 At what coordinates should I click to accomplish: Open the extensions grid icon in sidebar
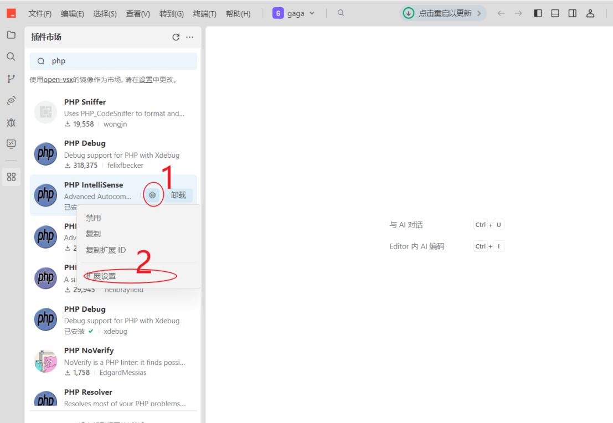(11, 177)
